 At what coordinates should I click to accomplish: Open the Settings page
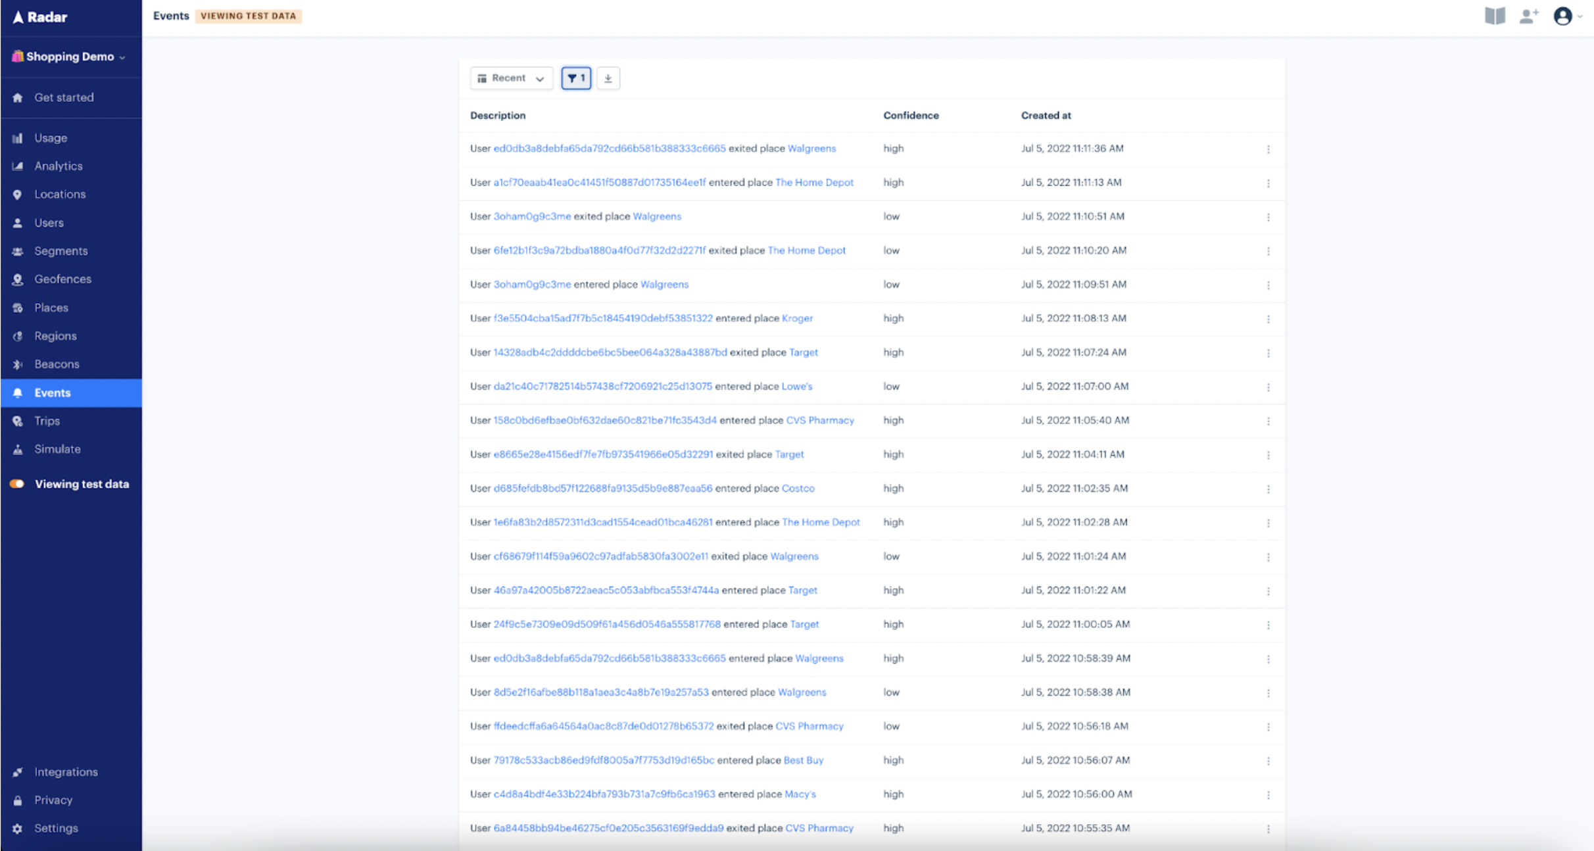coord(56,829)
